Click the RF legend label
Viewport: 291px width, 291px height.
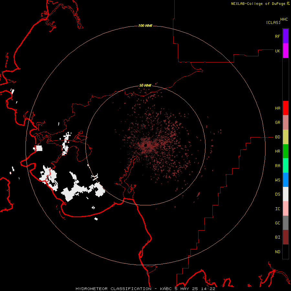(x=277, y=36)
